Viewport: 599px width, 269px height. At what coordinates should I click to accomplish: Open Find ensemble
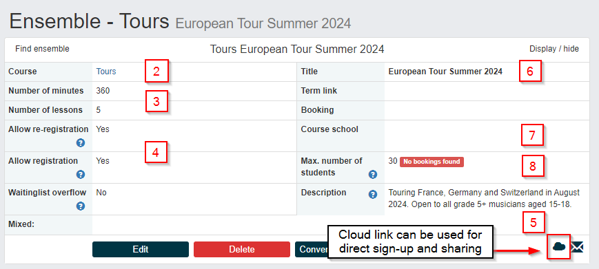pos(43,49)
